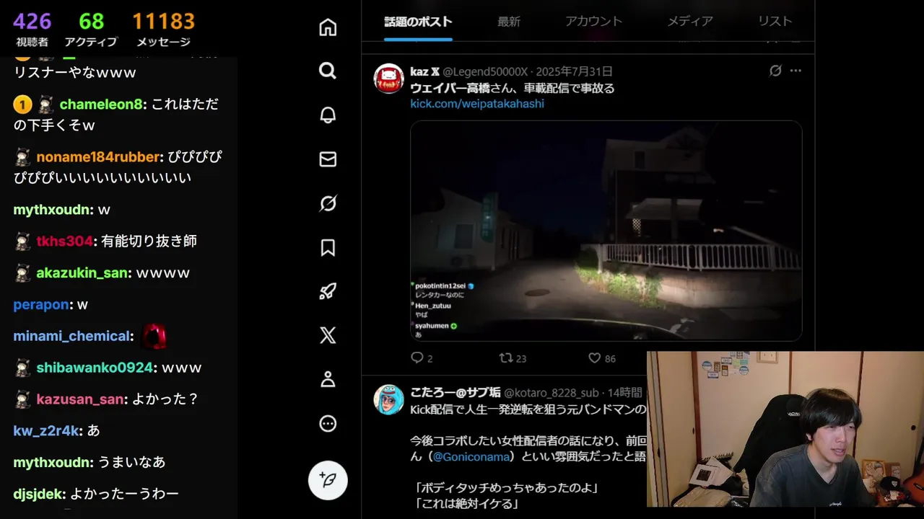Click minami_chemical's red emote
The image size is (924, 519).
tap(154, 336)
